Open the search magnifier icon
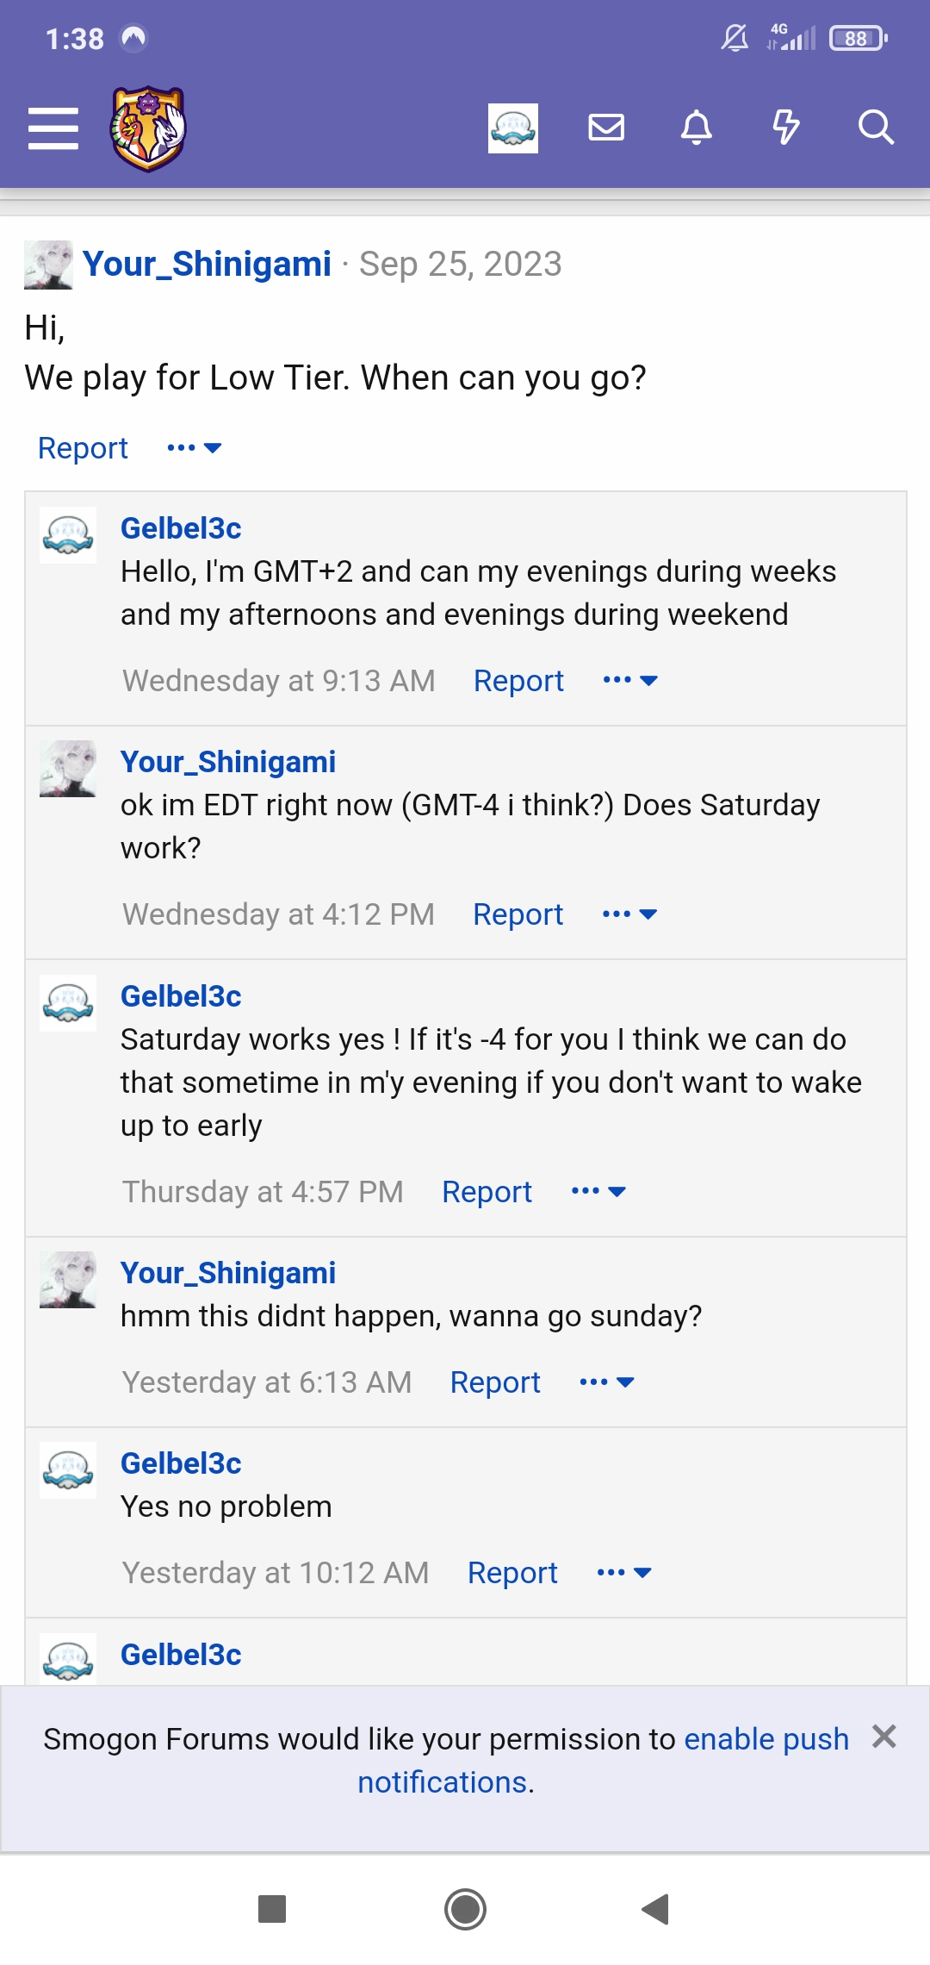 pos(877,128)
